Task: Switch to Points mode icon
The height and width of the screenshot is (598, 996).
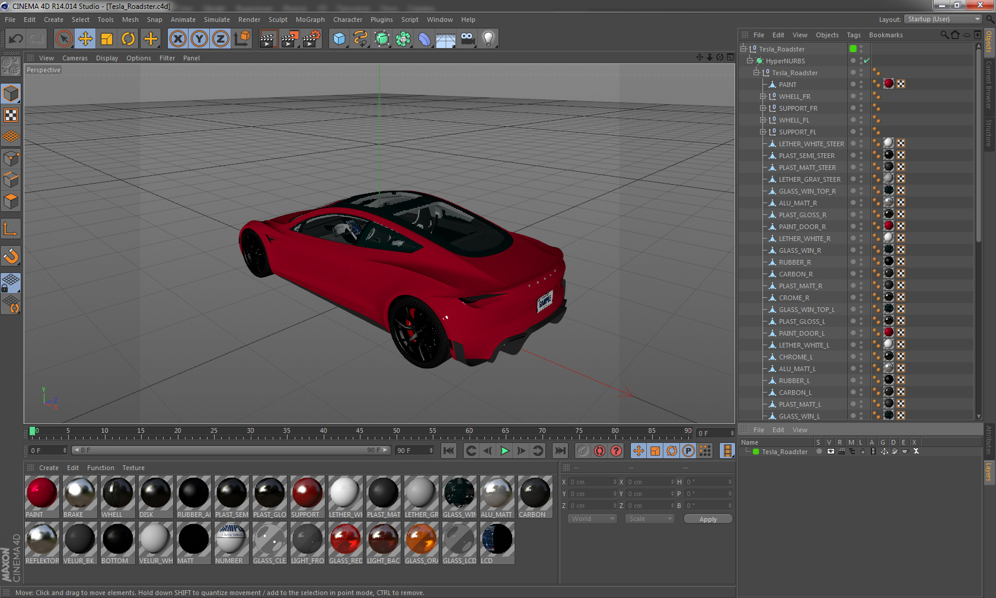Action: coord(11,158)
